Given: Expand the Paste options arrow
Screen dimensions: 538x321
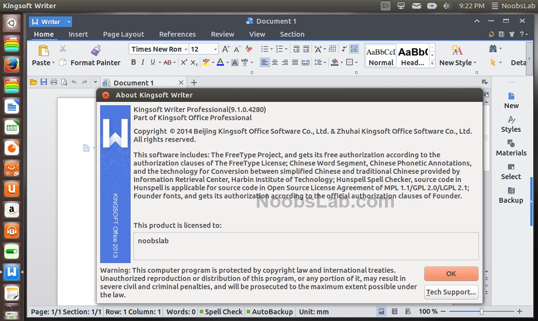Looking at the screenshot, I should (53, 63).
